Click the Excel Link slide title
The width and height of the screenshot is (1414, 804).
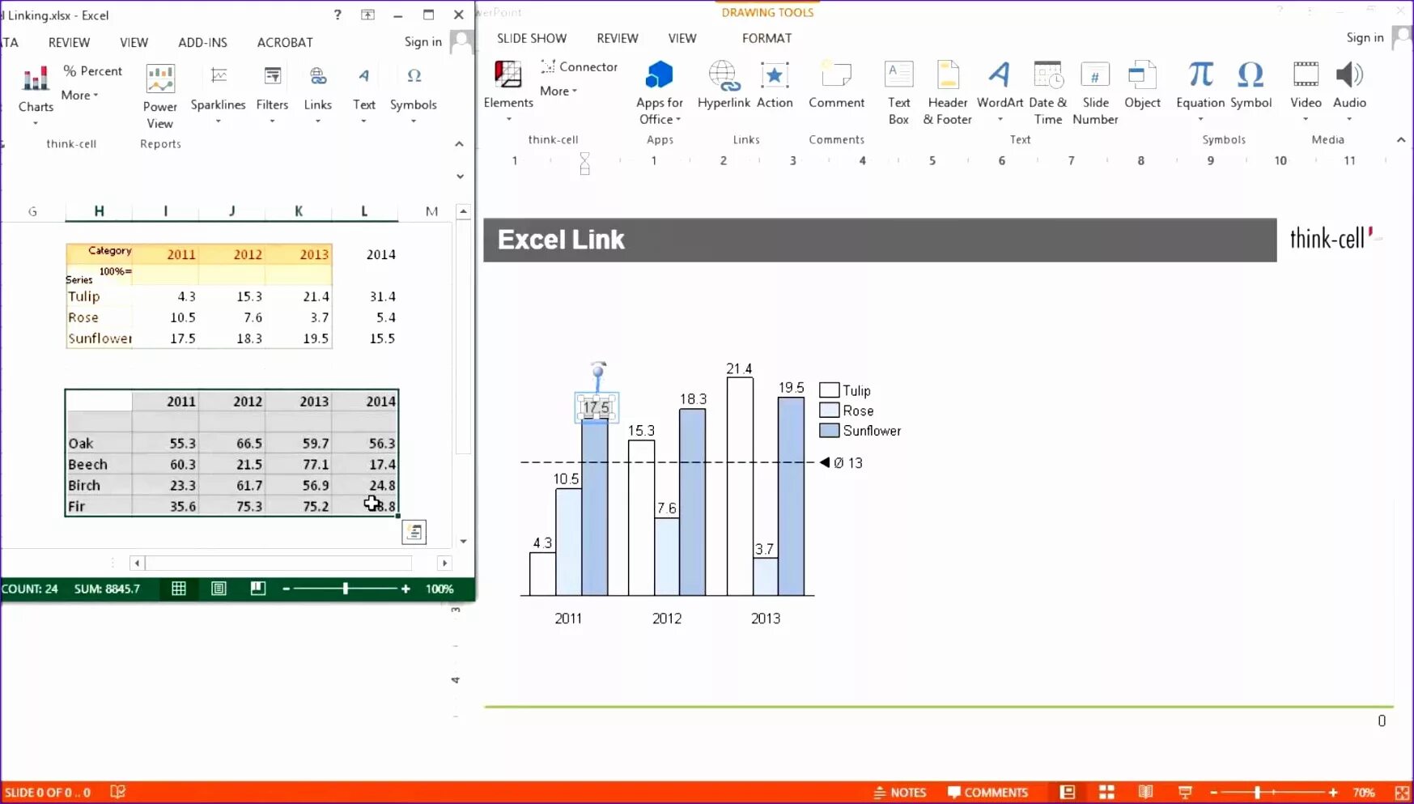pos(561,240)
